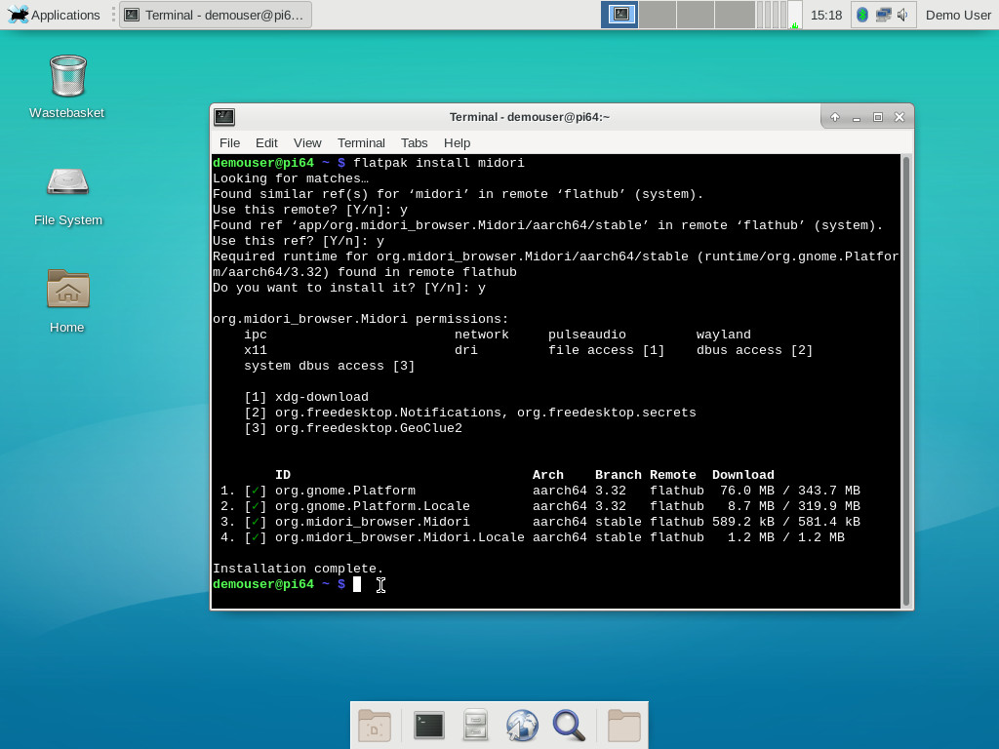Click the Applications menu mouse icon

coord(18,15)
